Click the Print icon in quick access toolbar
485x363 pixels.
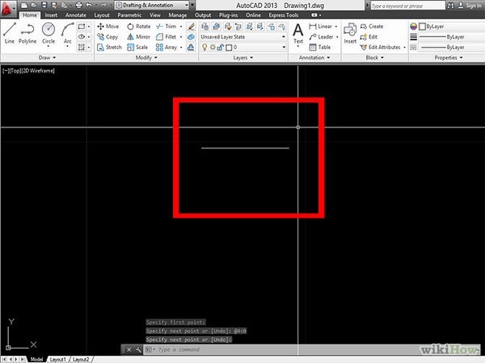point(78,6)
